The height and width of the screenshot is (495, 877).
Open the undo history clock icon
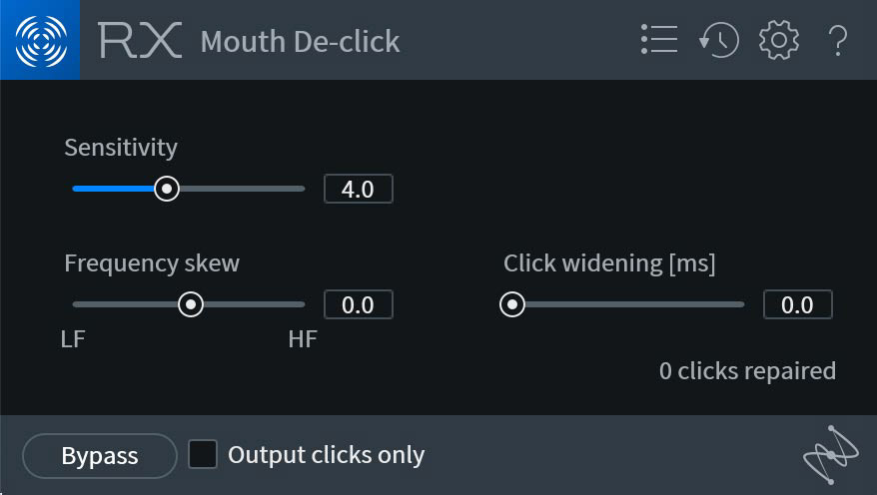point(719,40)
